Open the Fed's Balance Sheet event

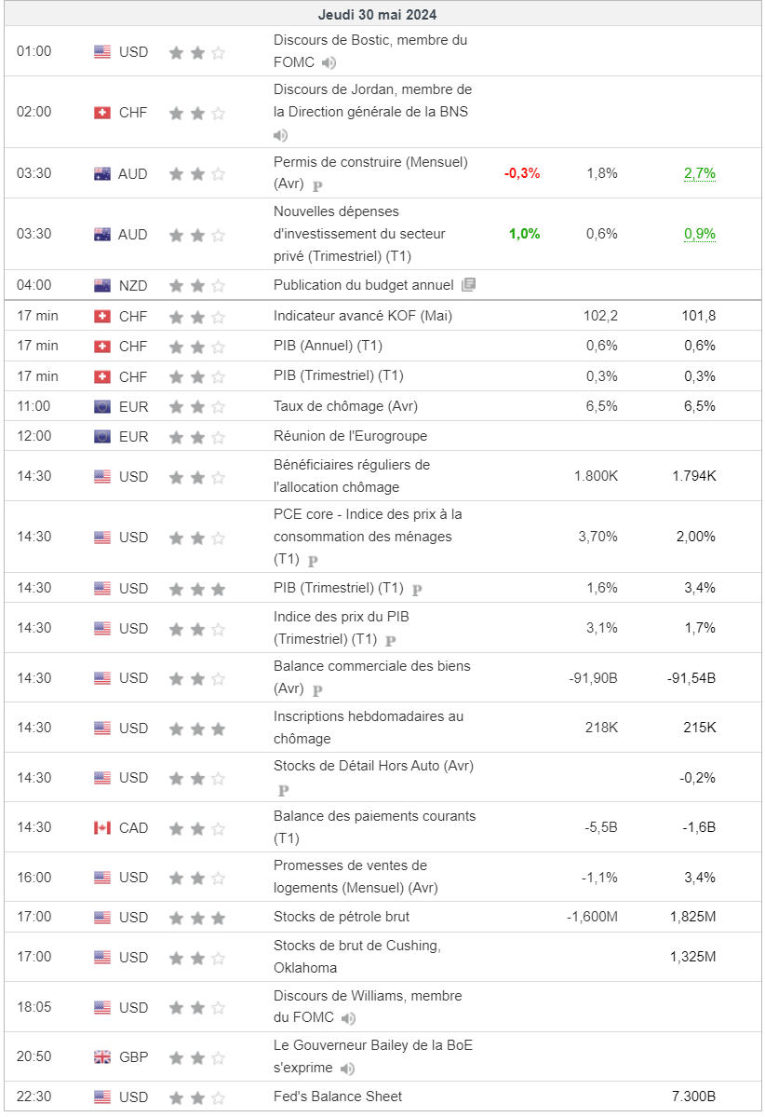click(x=338, y=1097)
